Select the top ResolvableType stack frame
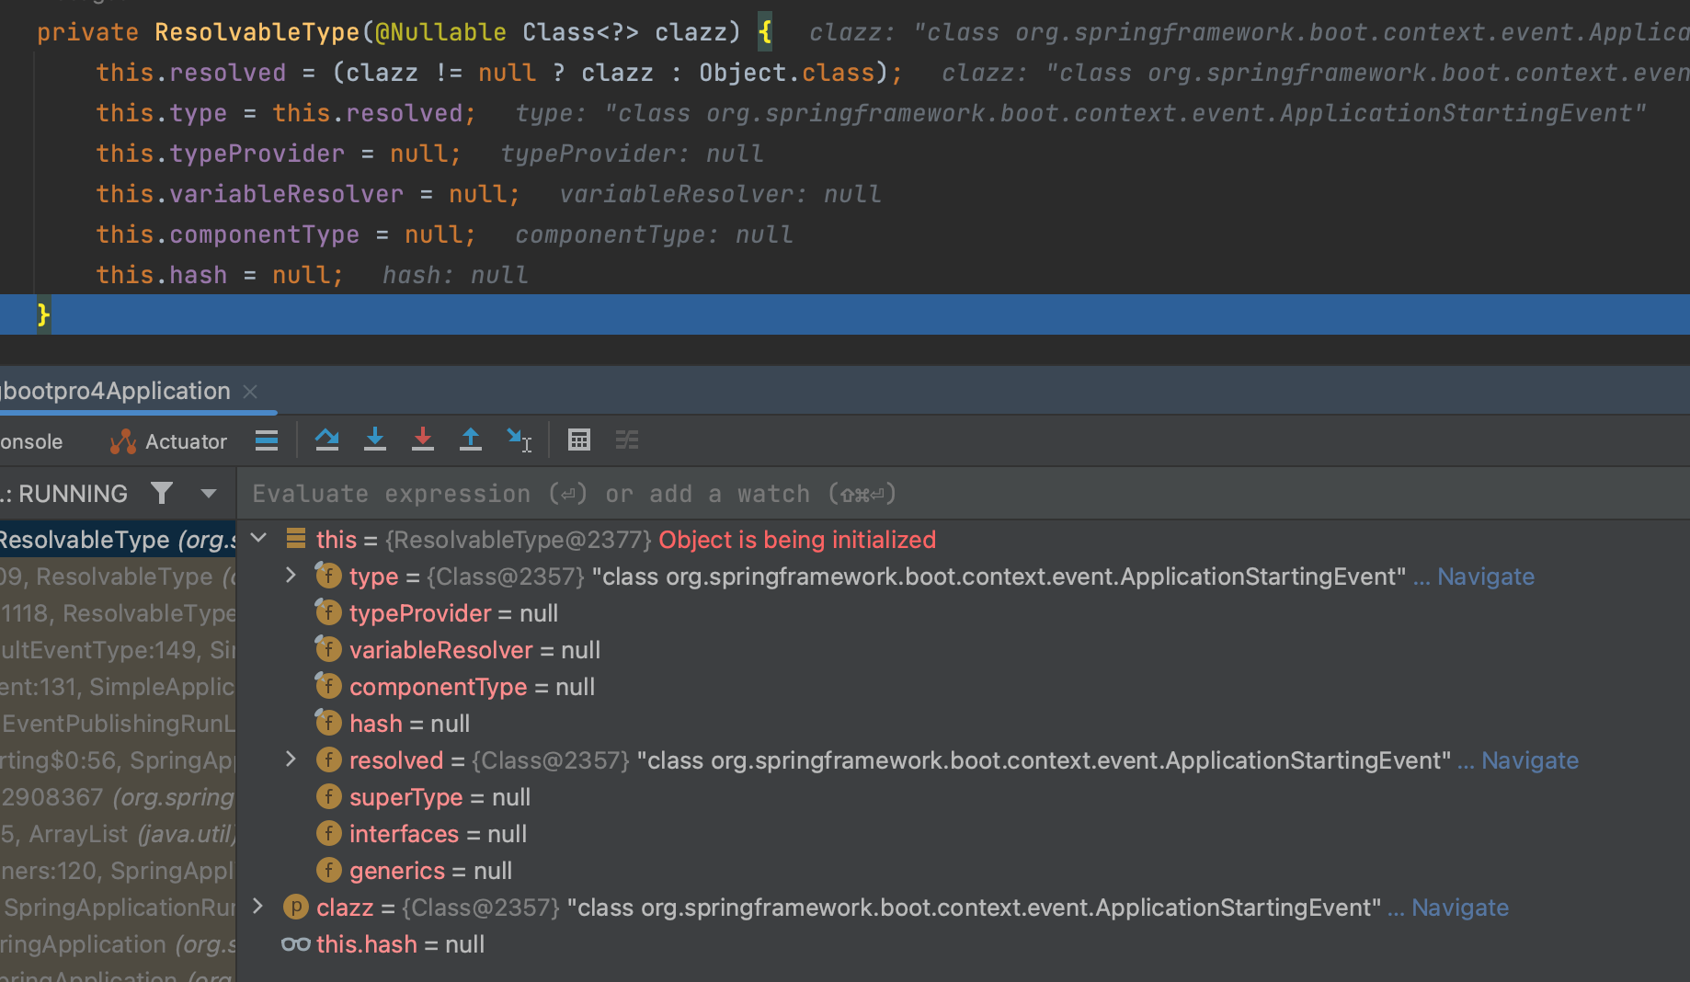 tap(118, 540)
